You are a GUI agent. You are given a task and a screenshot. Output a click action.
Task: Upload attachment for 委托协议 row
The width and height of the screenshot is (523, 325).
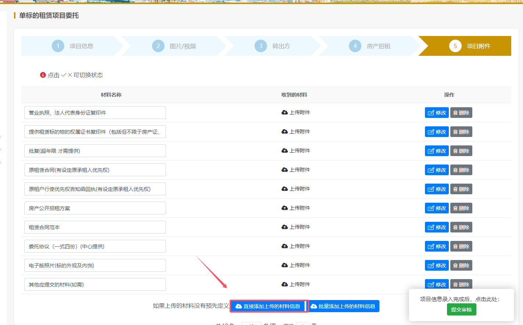click(296, 246)
